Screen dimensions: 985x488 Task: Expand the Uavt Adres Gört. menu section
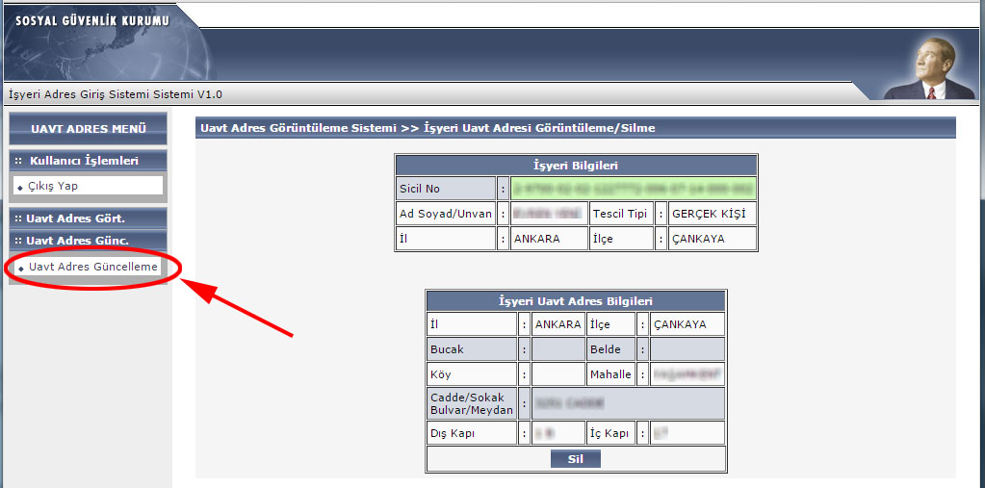click(88, 218)
